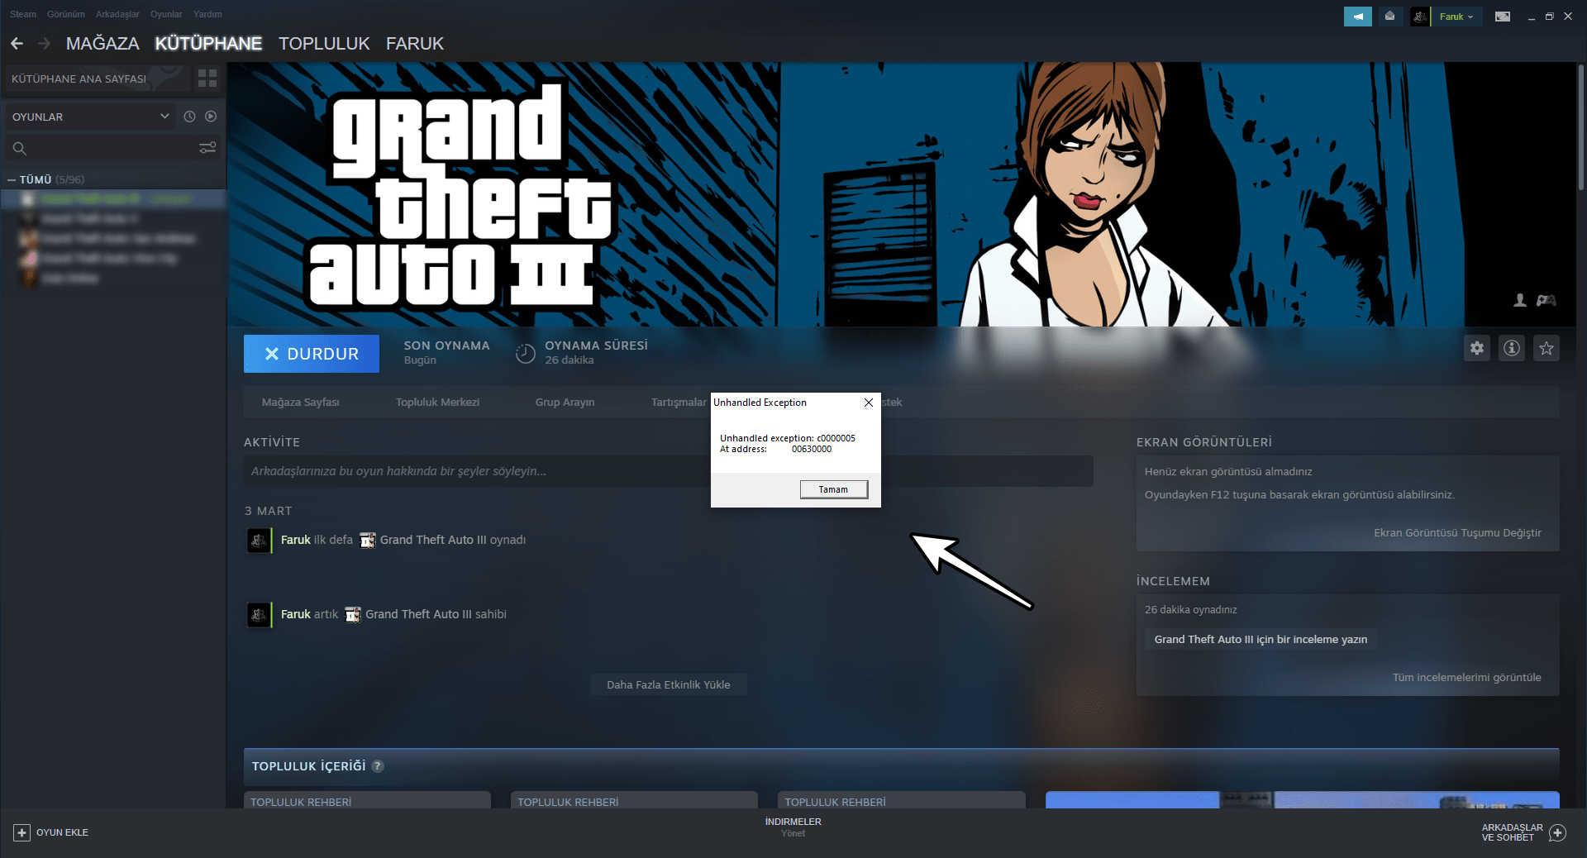Viewport: 1587px width, 858px height.
Task: Open the Oyunlar menu
Action: [x=166, y=14]
